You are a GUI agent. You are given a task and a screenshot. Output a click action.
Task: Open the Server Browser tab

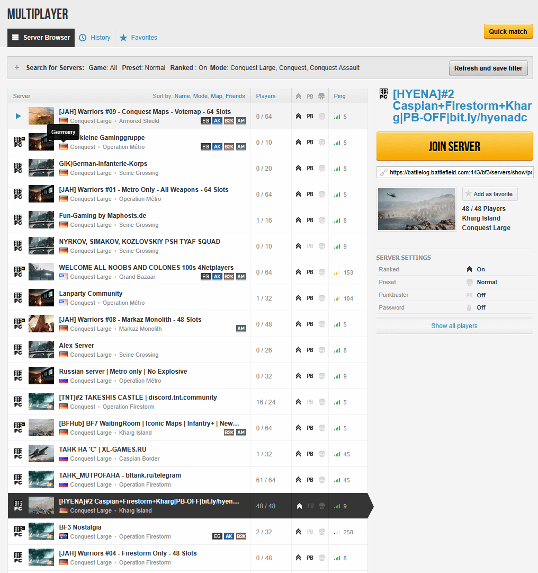41,38
